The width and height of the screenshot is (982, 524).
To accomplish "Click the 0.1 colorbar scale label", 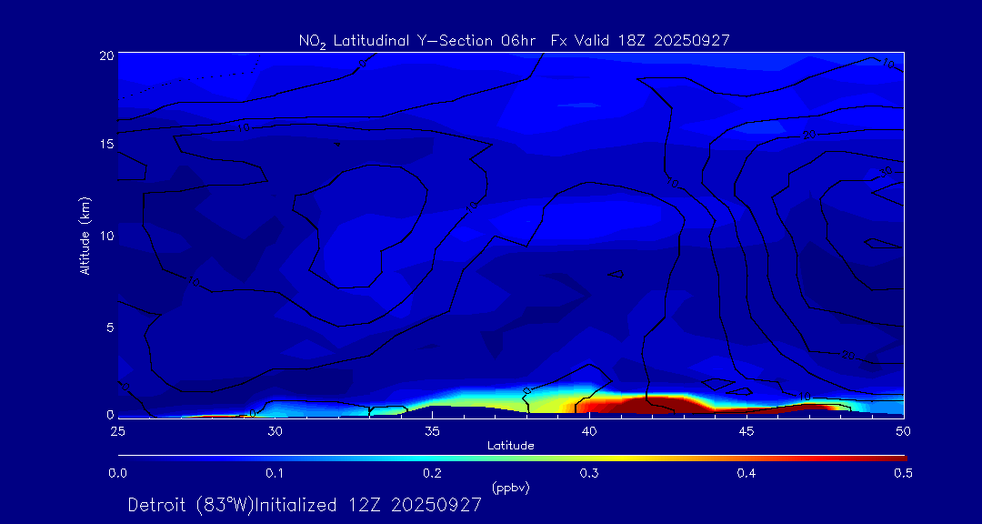I will pos(275,473).
